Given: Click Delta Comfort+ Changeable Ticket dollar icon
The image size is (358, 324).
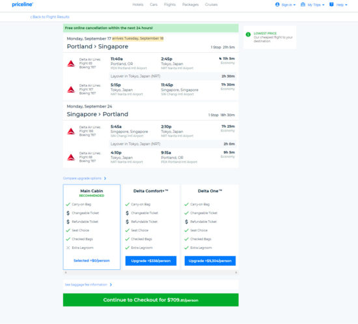Looking at the screenshot, I should (x=127, y=213).
